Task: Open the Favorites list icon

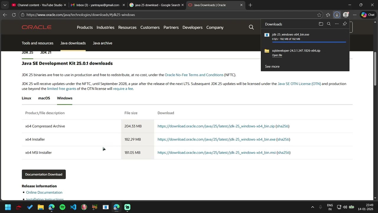Action: point(328,15)
